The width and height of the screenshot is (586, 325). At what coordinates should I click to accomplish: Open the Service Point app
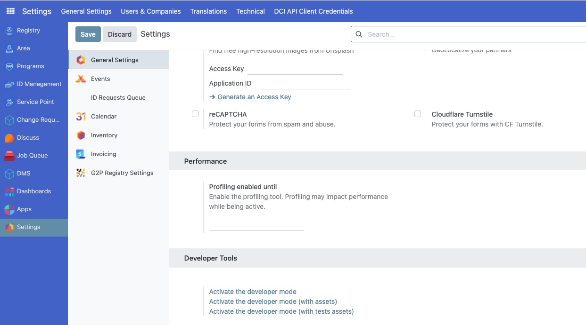click(35, 102)
